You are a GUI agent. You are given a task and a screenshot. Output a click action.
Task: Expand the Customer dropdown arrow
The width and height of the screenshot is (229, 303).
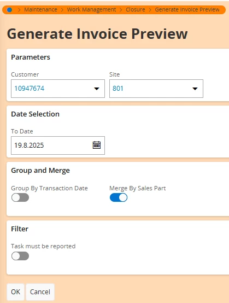[97, 89]
